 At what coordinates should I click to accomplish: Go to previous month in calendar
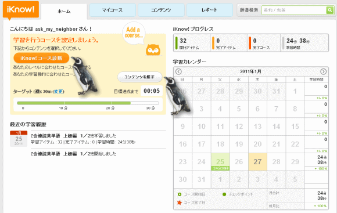click(x=178, y=71)
